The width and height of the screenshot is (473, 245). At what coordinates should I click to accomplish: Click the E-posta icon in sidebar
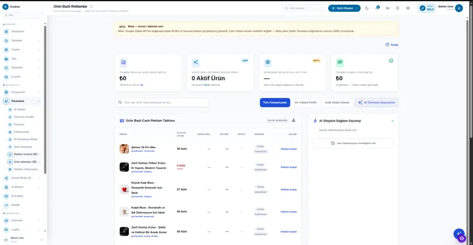point(6,77)
